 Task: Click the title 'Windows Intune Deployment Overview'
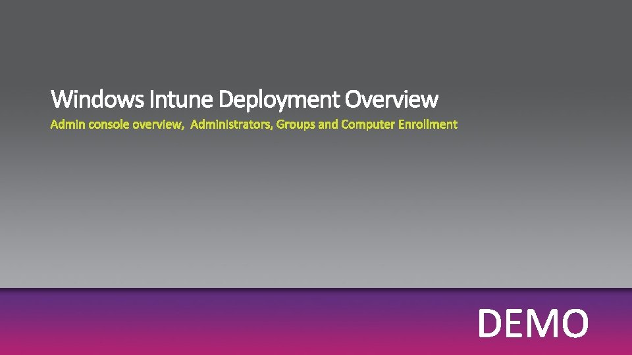tap(244, 99)
